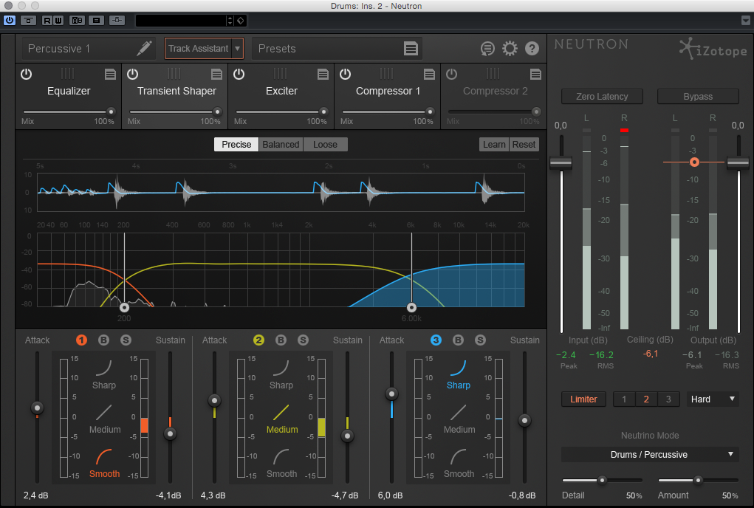Click the Detail slider handle

[602, 480]
